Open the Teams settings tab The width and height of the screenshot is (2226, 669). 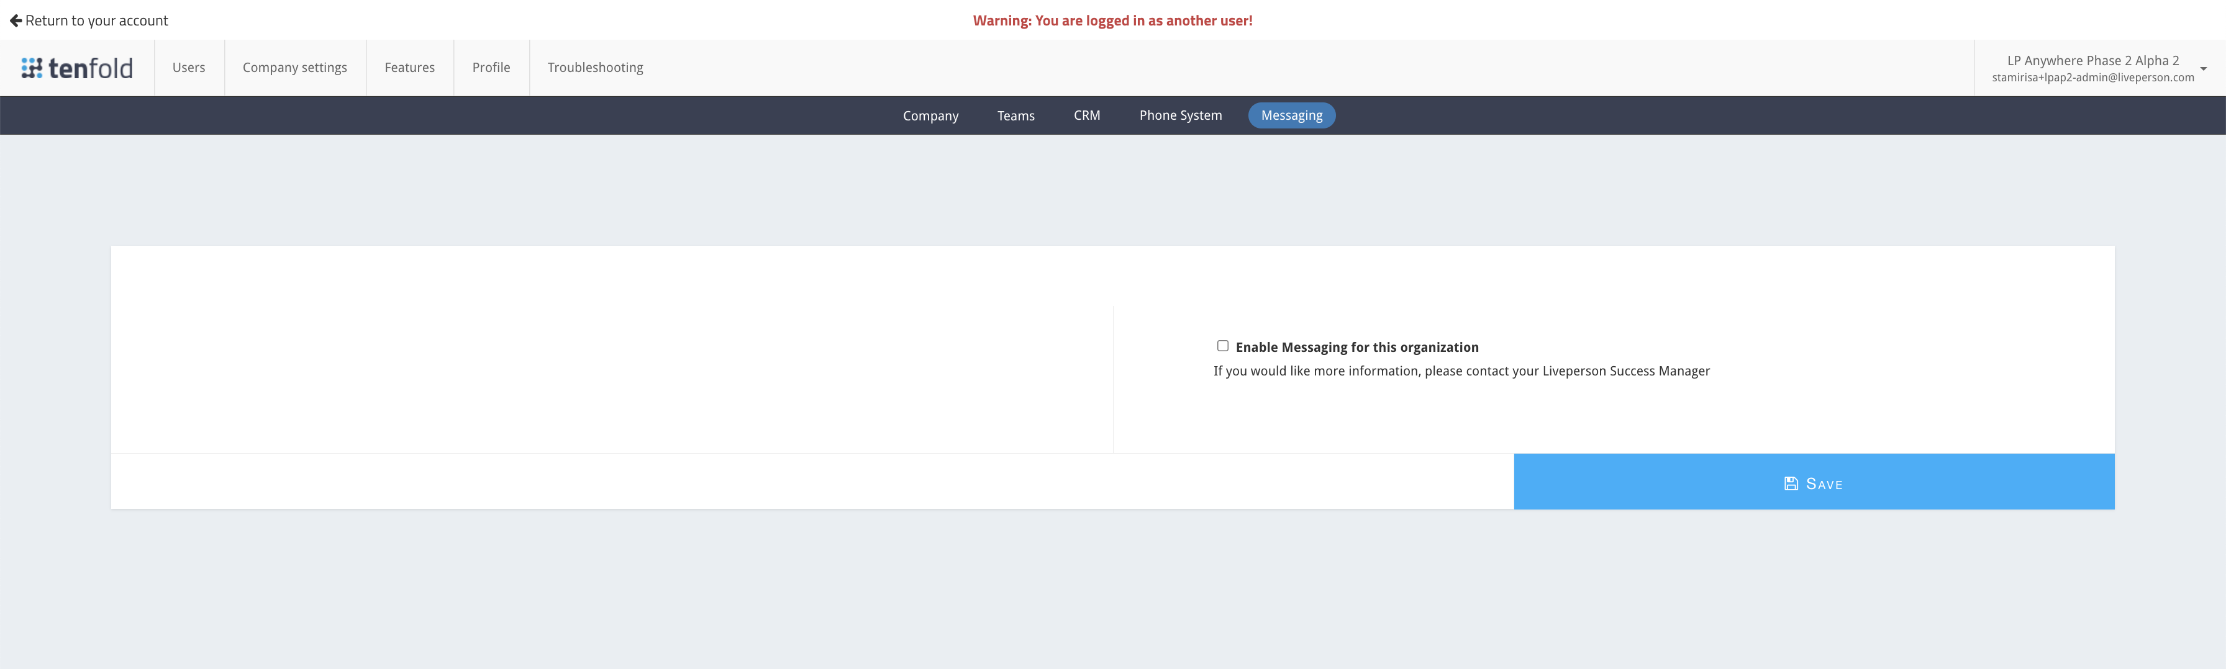click(x=1015, y=115)
